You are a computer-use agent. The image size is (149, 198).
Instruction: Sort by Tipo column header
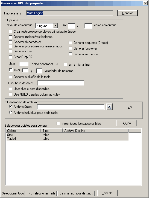(x=52, y=130)
